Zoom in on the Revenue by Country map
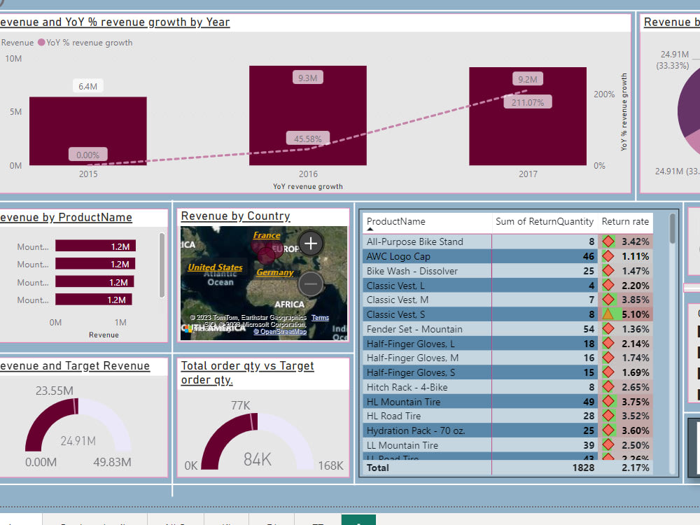Viewport: 700px width, 525px height. 310,244
